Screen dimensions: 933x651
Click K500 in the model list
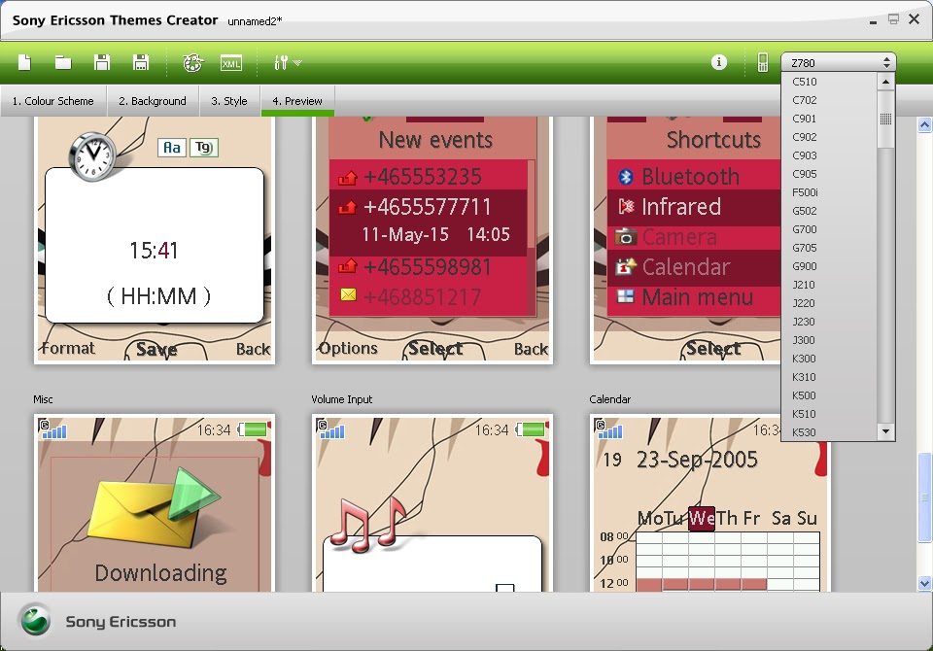tap(829, 395)
